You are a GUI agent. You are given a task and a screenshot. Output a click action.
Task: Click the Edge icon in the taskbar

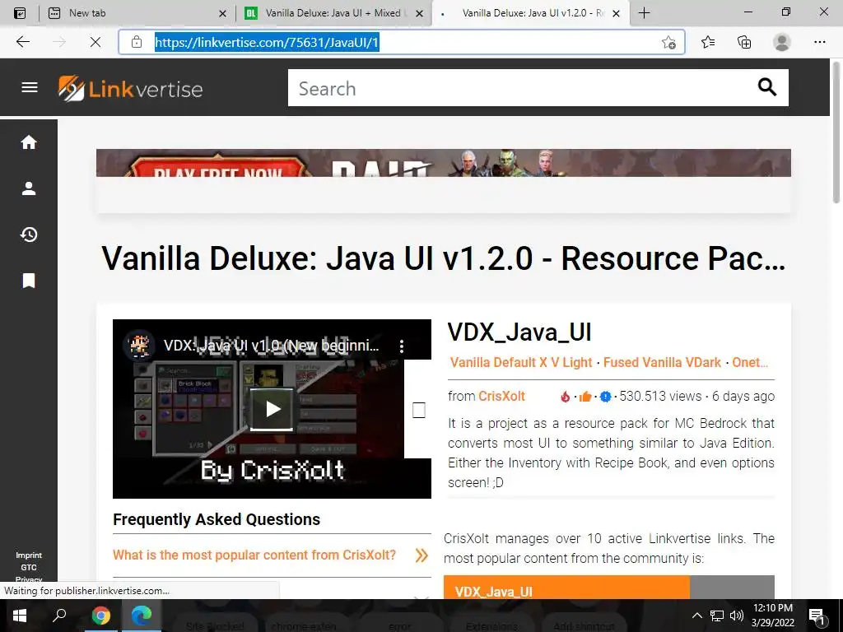click(x=142, y=616)
